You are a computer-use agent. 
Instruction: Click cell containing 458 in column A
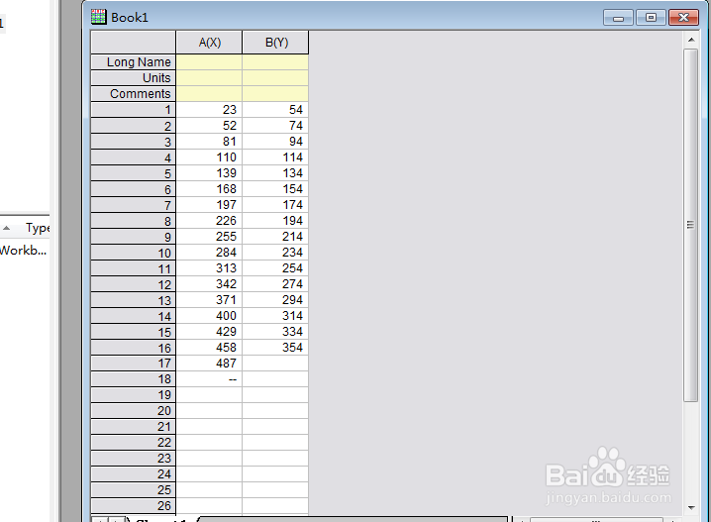(x=209, y=348)
